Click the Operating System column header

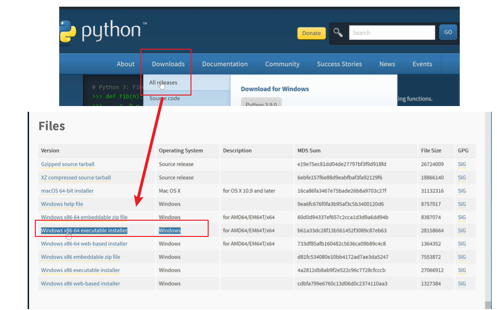[181, 150]
